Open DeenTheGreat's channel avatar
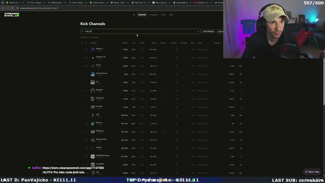325x183 pixels. click(93, 74)
